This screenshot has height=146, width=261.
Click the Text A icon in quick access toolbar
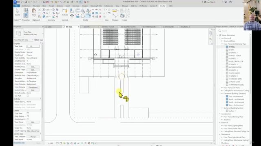point(68,2)
